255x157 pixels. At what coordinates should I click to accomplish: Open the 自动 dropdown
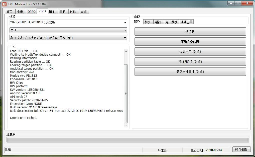(68, 30)
